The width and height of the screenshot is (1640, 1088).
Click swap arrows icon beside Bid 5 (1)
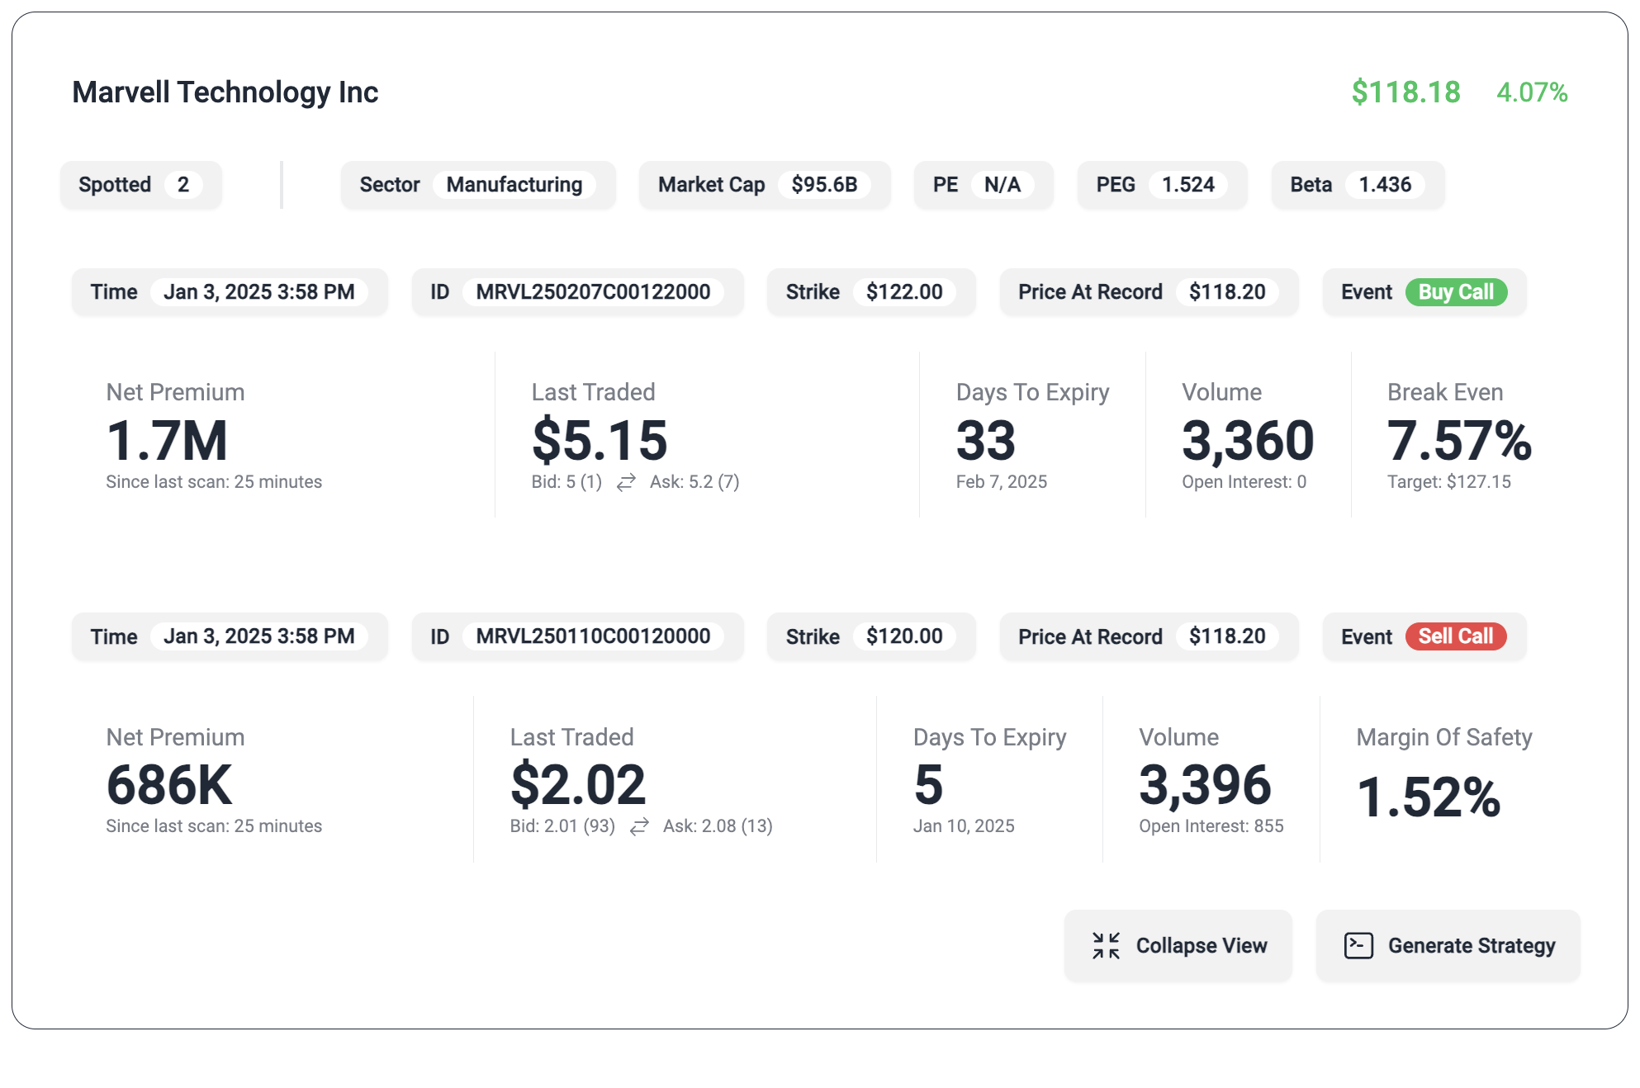(x=626, y=482)
